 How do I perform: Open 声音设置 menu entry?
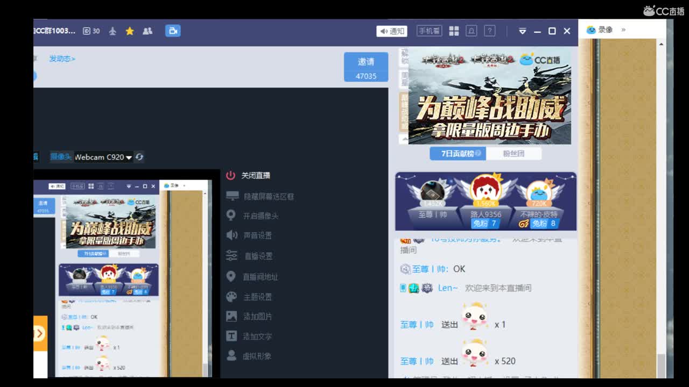(x=257, y=235)
